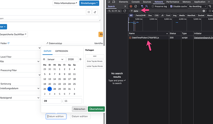213x124 pixels.
Task: Stop recording the network log
Action: (x=131, y=6)
